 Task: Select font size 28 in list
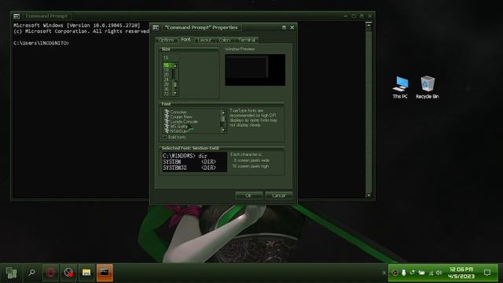pos(167,84)
